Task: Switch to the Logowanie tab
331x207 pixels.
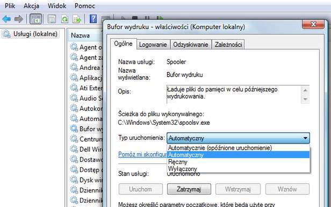Action: click(153, 45)
